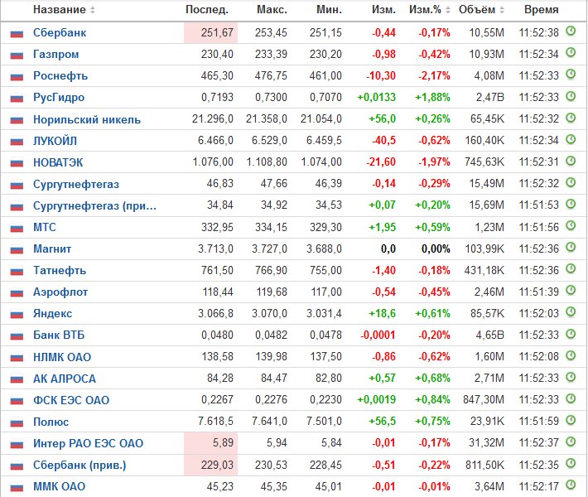The image size is (588, 497).
Task: Open the АК АЛРОСА stock link
Action: 65,379
